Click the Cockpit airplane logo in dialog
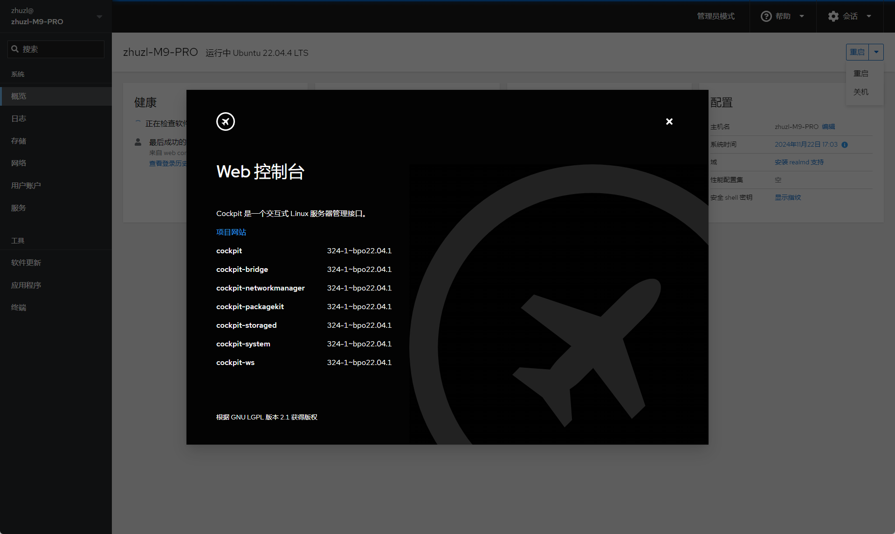 226,122
